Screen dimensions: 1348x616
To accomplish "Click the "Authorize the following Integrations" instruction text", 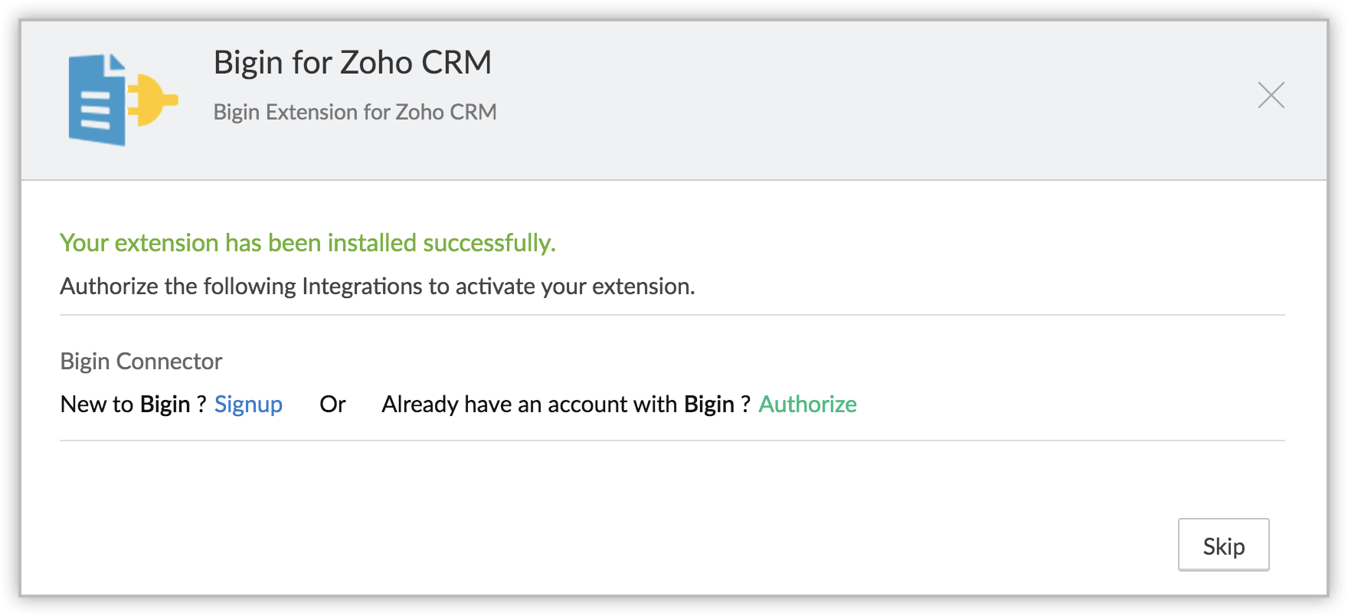I will tap(377, 286).
